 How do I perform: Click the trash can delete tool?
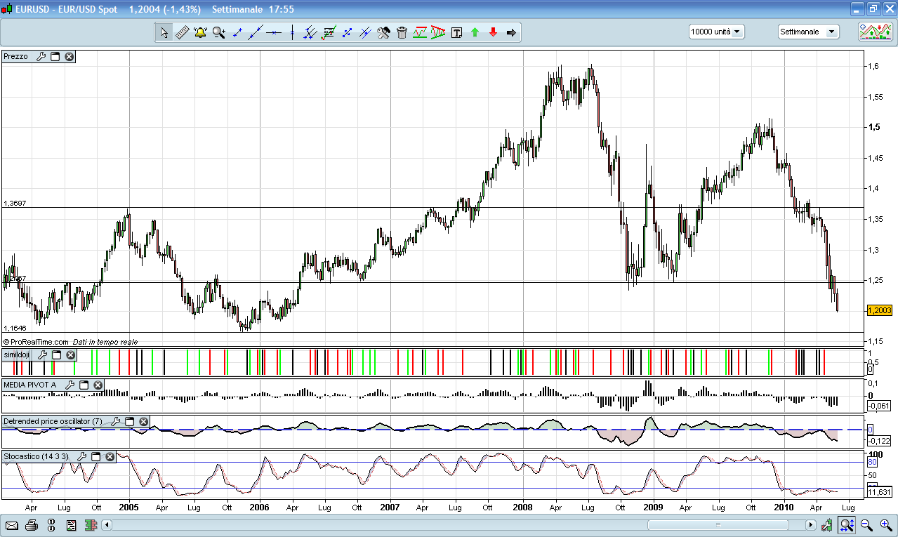point(402,32)
